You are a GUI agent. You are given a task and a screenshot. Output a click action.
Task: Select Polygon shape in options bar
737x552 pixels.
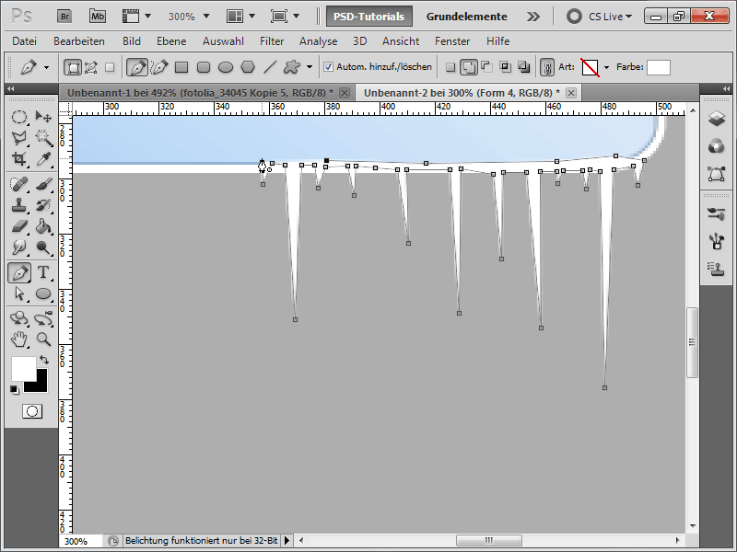coord(248,67)
